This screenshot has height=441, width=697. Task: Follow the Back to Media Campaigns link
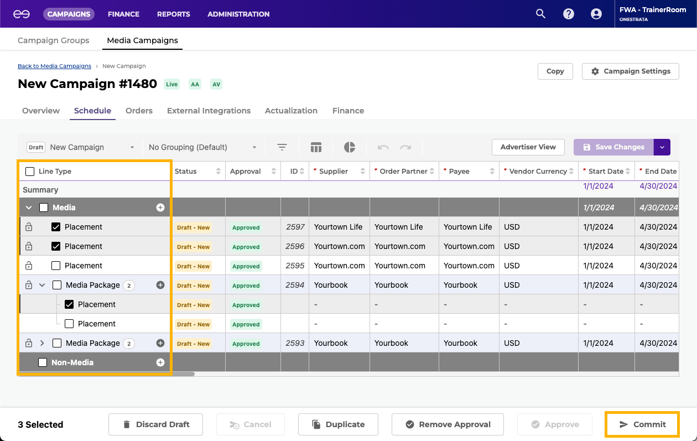(x=54, y=66)
